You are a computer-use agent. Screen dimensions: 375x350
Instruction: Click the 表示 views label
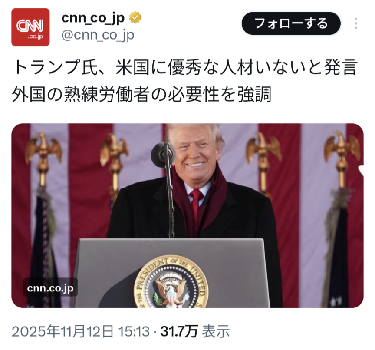[x=216, y=332]
